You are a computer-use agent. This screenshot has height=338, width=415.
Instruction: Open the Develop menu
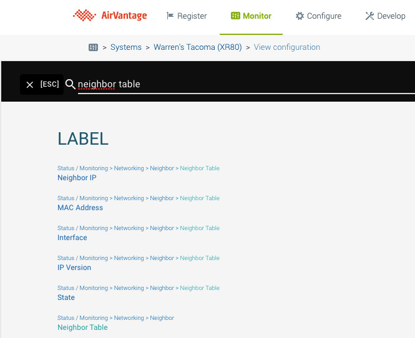pos(385,16)
